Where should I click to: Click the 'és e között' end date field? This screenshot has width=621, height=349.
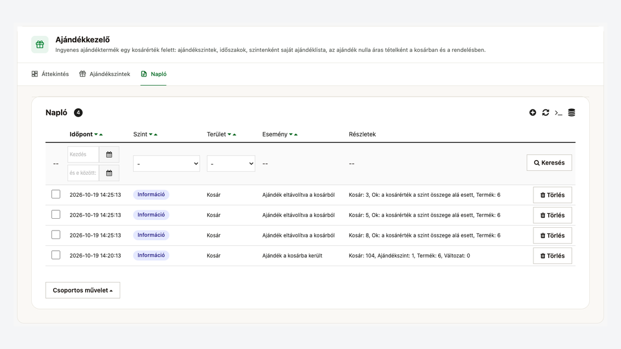[x=83, y=173]
